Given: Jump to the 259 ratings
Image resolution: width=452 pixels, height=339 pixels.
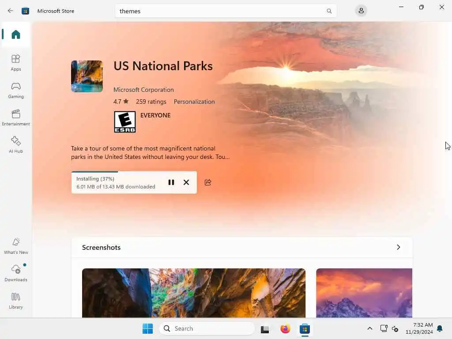Looking at the screenshot, I should (x=151, y=102).
